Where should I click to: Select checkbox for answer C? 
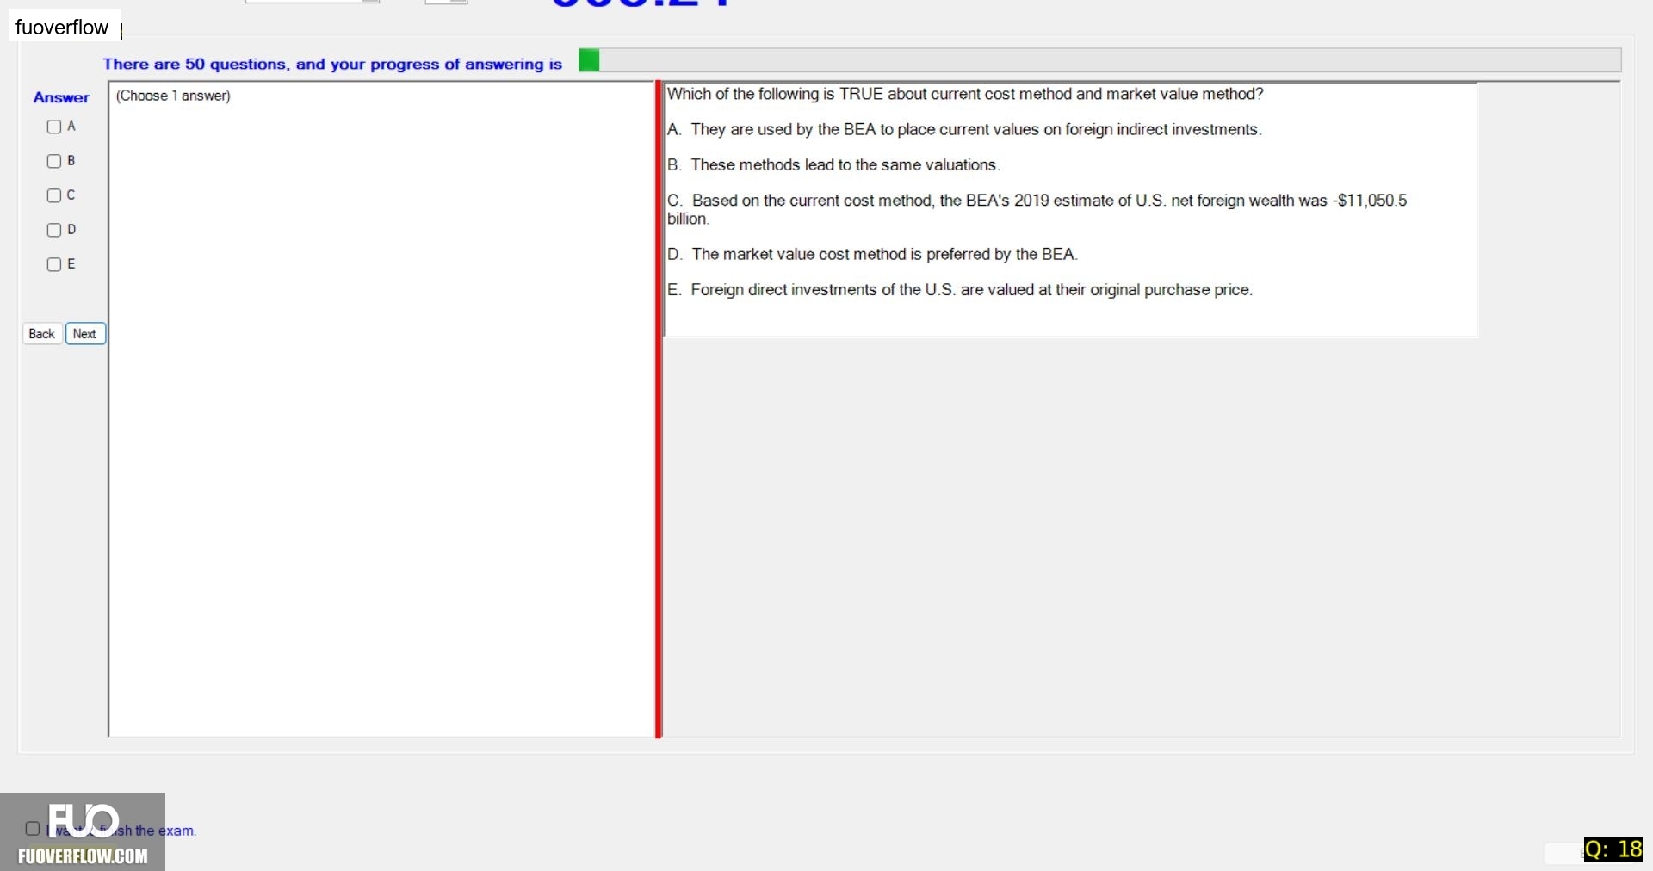tap(54, 195)
